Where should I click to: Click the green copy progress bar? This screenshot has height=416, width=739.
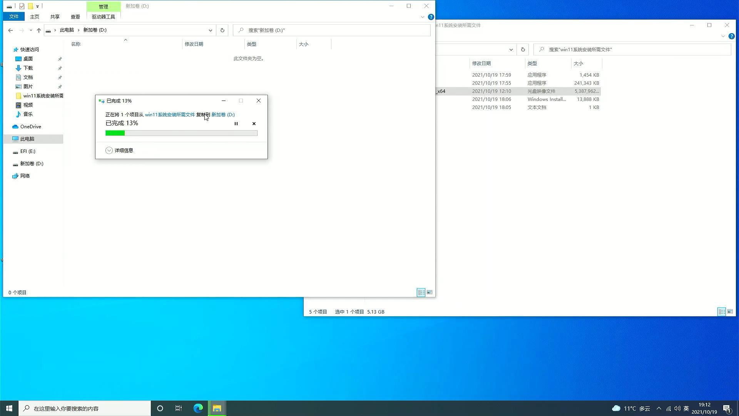[x=115, y=133]
